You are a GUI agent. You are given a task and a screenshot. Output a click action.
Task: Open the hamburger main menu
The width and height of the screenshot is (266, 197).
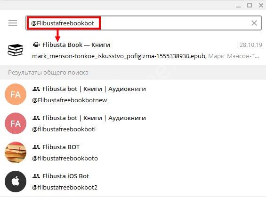pyautogui.click(x=13, y=23)
